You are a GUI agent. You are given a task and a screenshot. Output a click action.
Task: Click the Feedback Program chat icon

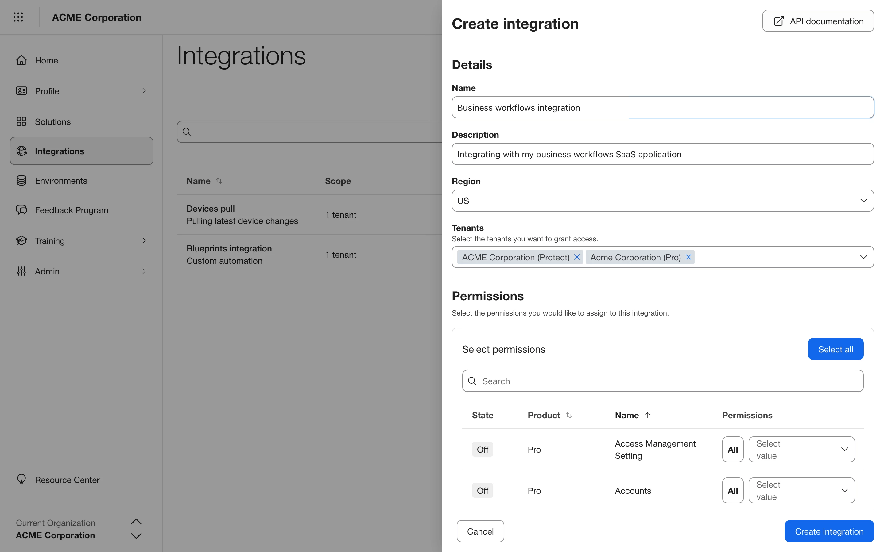(x=21, y=210)
